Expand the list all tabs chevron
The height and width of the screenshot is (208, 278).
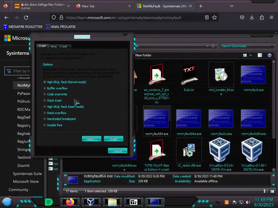point(232,6)
